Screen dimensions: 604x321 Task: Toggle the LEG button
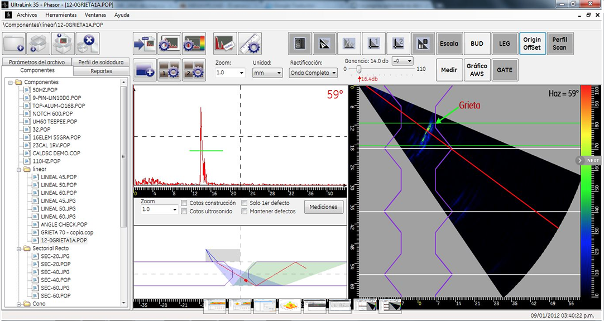tap(505, 44)
